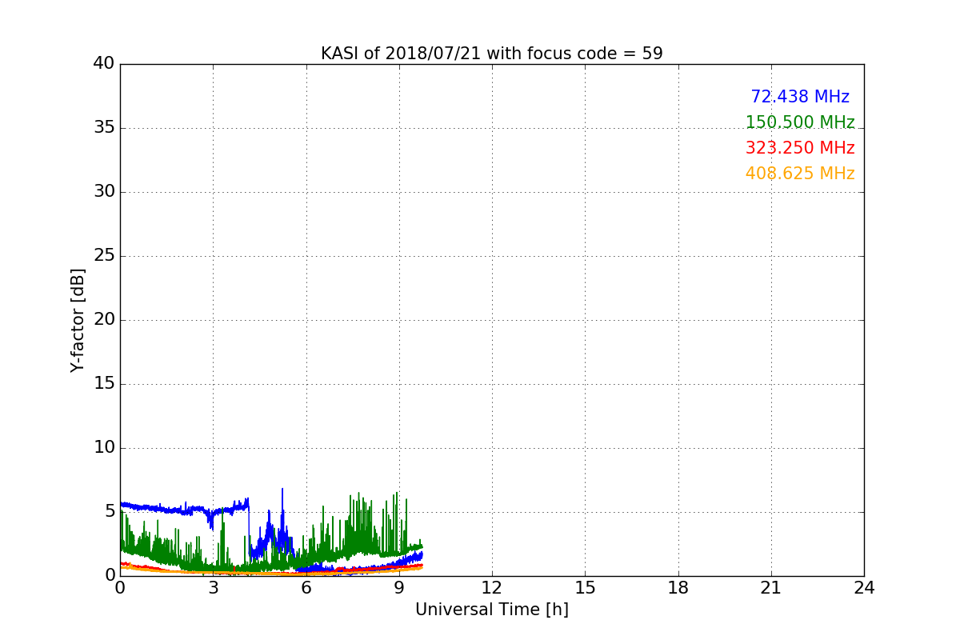The height and width of the screenshot is (640, 960).
Task: Click the 'Universal Time [h]' axis label
Action: click(492, 610)
